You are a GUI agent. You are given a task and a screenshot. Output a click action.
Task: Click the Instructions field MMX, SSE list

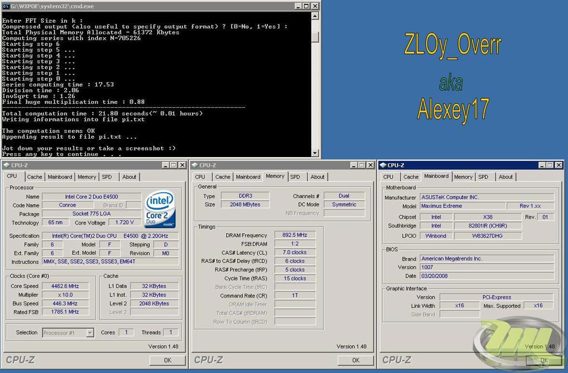(x=110, y=261)
